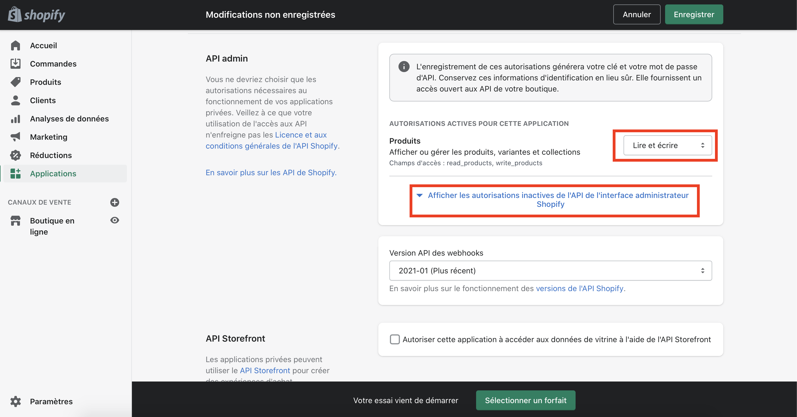Open Boutique en ligne sales channel
The height and width of the screenshot is (417, 797).
52,226
